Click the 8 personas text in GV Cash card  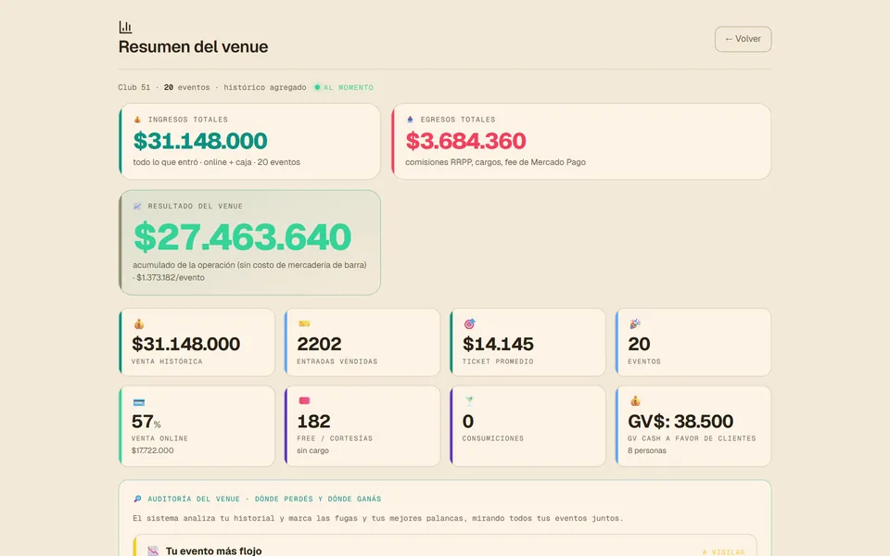(647, 450)
